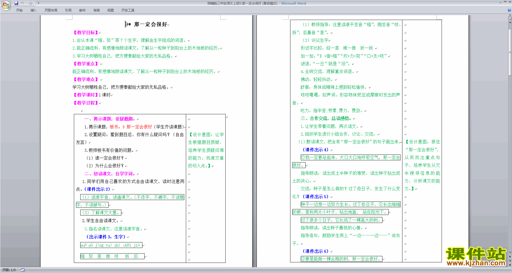
Task: Open the Office Button menu
Action: (x=6, y=5)
